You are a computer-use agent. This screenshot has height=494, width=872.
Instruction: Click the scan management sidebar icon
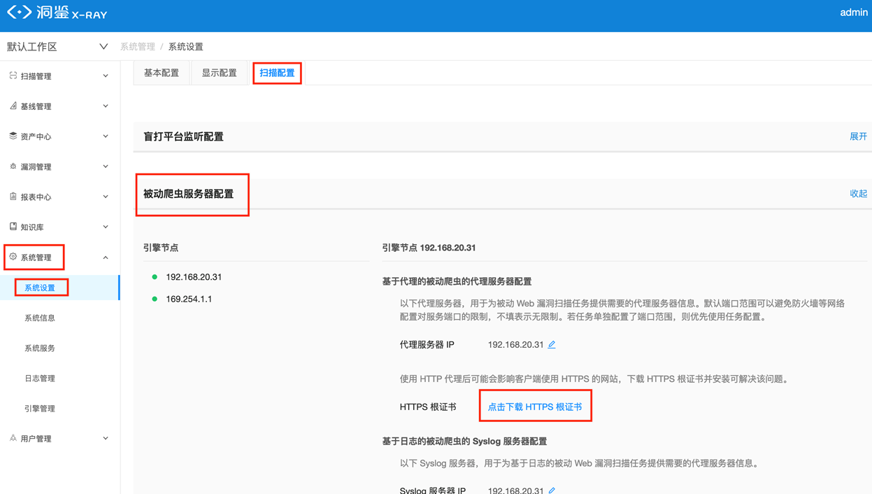point(13,76)
